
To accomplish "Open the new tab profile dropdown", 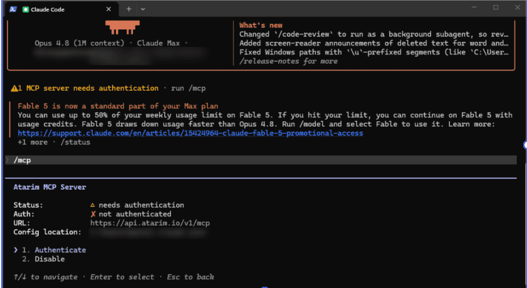I will click(x=143, y=9).
